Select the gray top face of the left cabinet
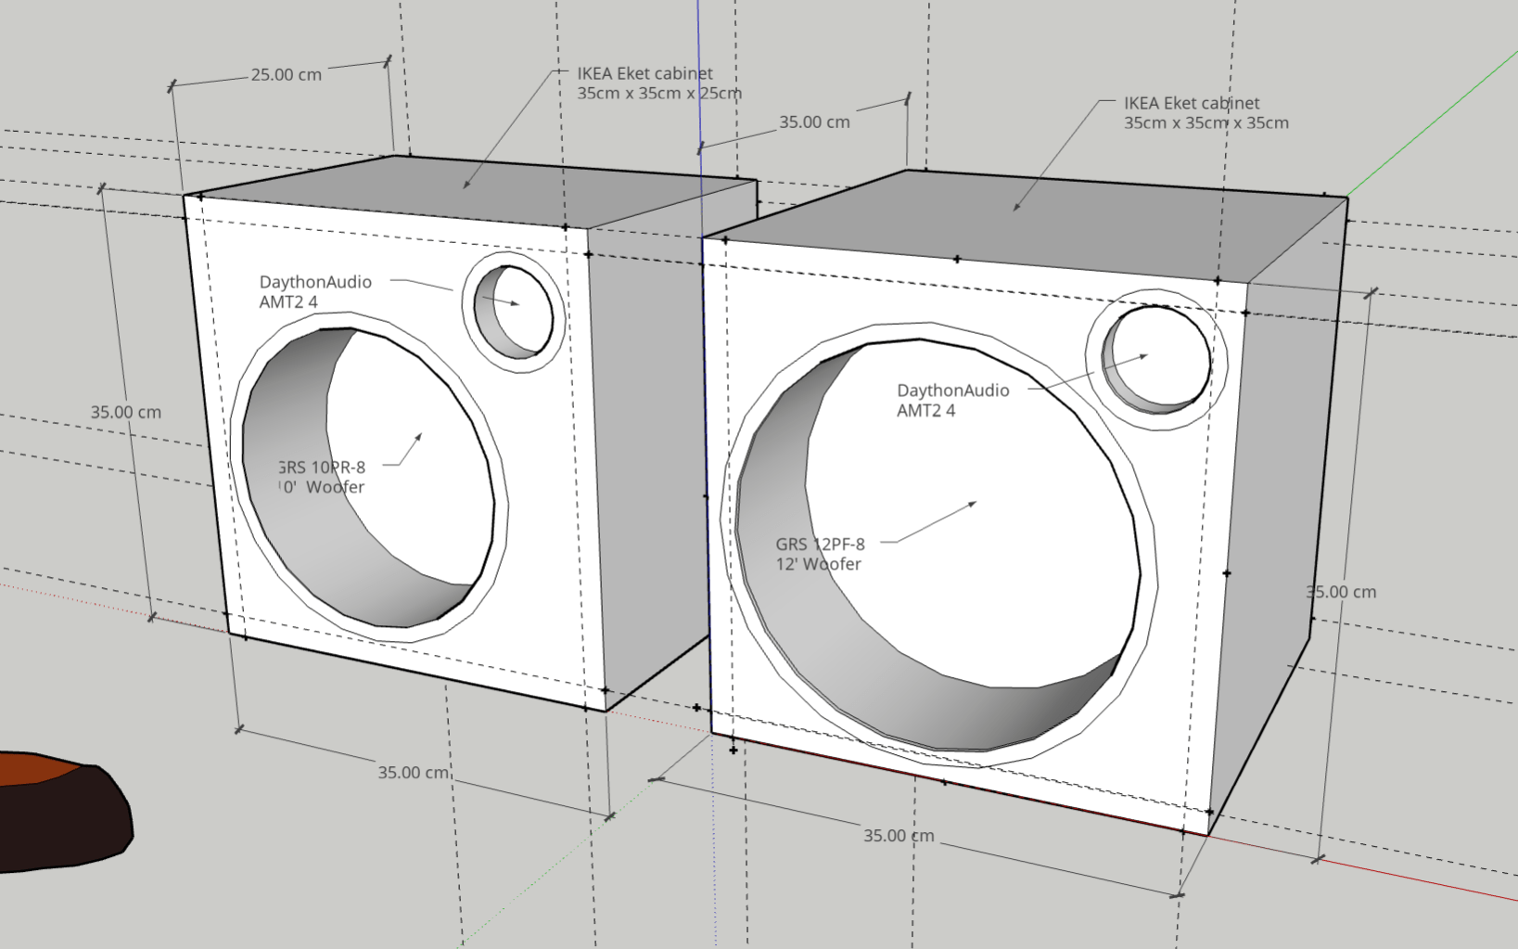Image resolution: width=1518 pixels, height=949 pixels. (473, 190)
